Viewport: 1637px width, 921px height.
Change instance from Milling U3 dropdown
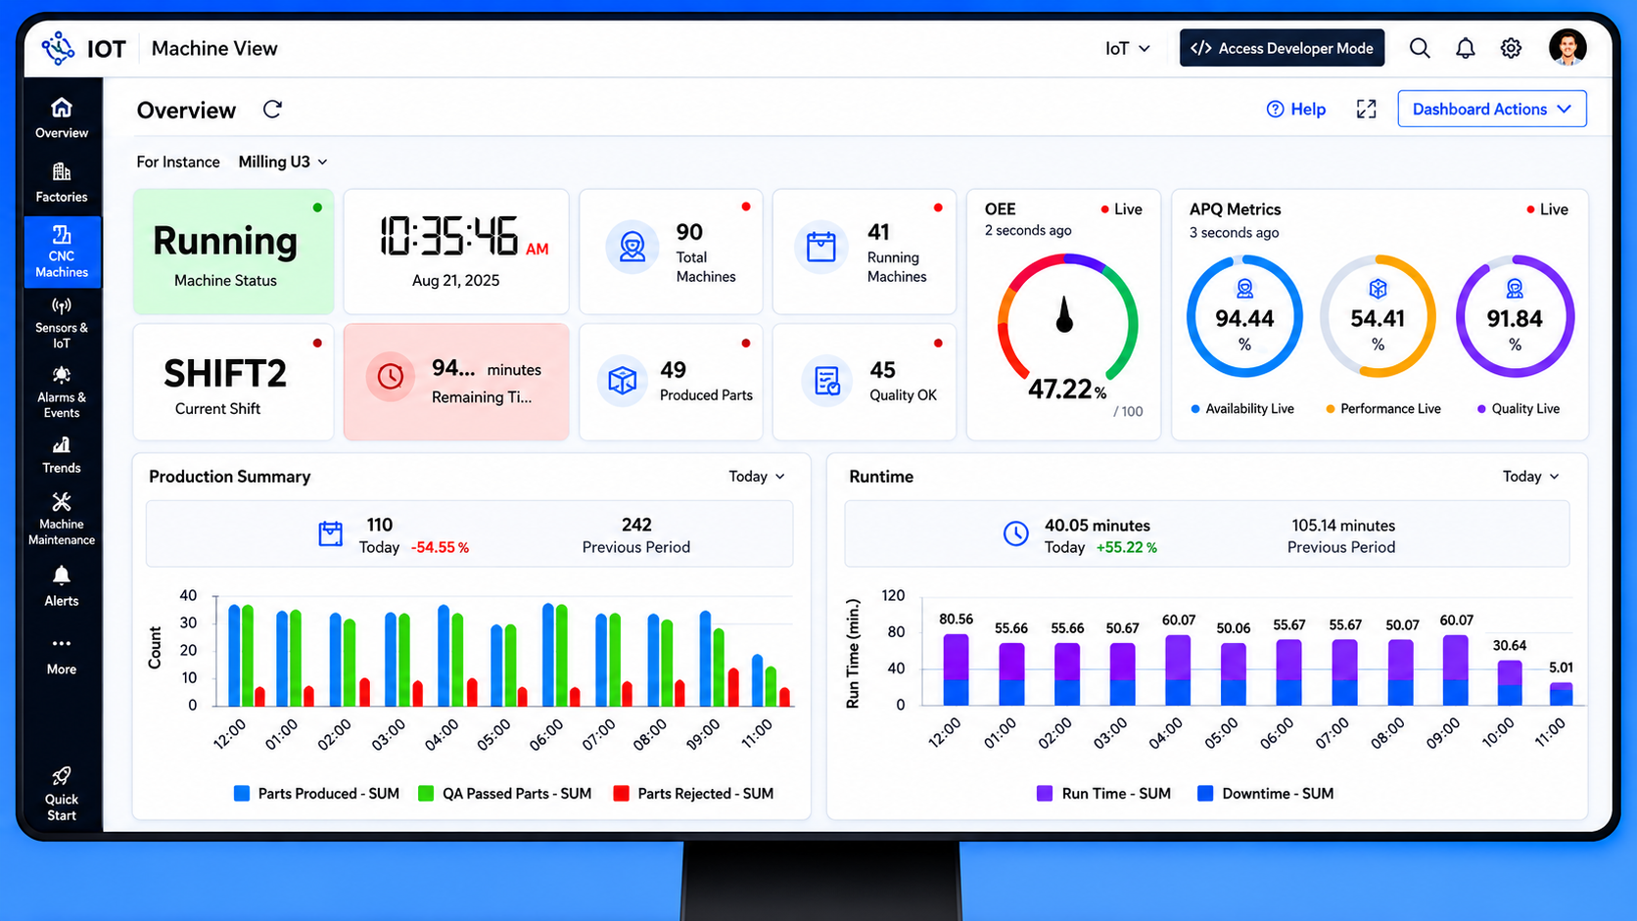point(283,161)
